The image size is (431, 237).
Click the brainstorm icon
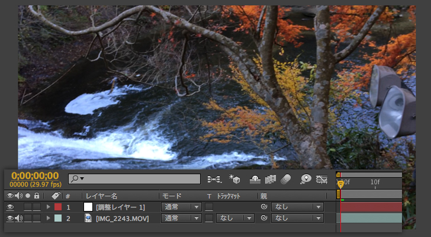pyautogui.click(x=305, y=179)
